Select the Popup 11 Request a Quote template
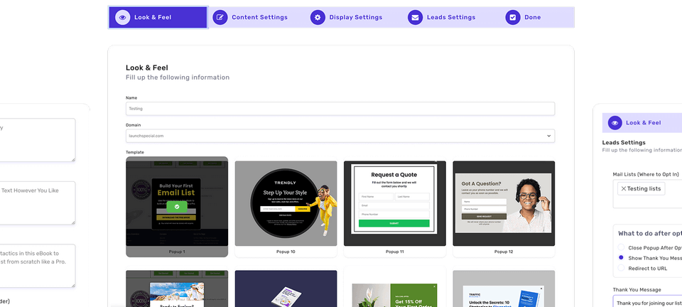 [395, 207]
